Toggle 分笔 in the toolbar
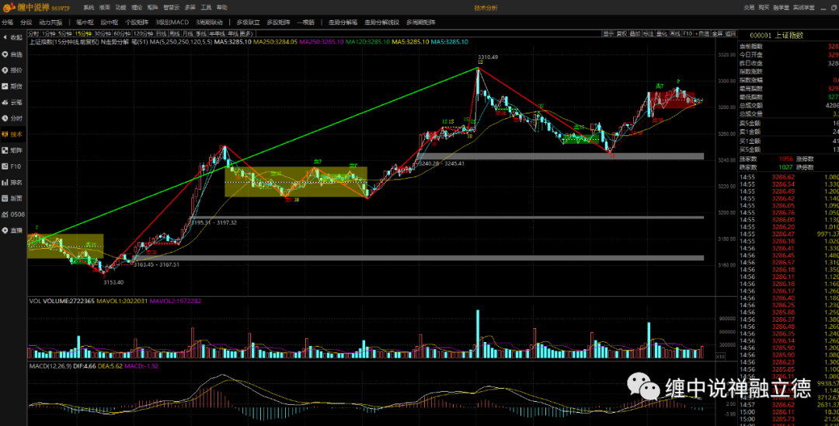The width and height of the screenshot is (839, 426). (x=8, y=23)
